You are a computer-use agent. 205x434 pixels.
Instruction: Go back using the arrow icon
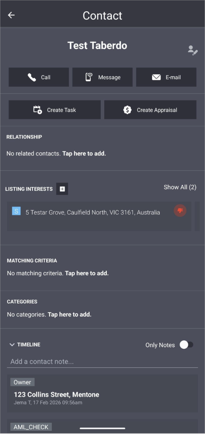11,15
